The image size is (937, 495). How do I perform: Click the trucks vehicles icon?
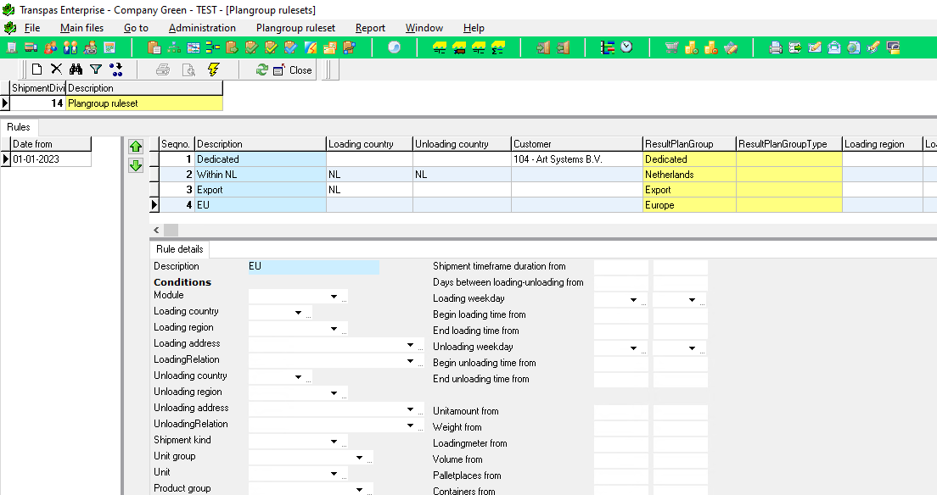click(x=31, y=47)
